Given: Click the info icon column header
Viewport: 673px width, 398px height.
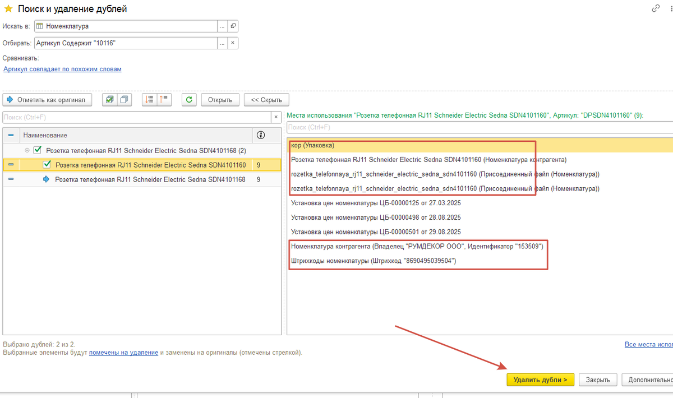Looking at the screenshot, I should point(261,135).
